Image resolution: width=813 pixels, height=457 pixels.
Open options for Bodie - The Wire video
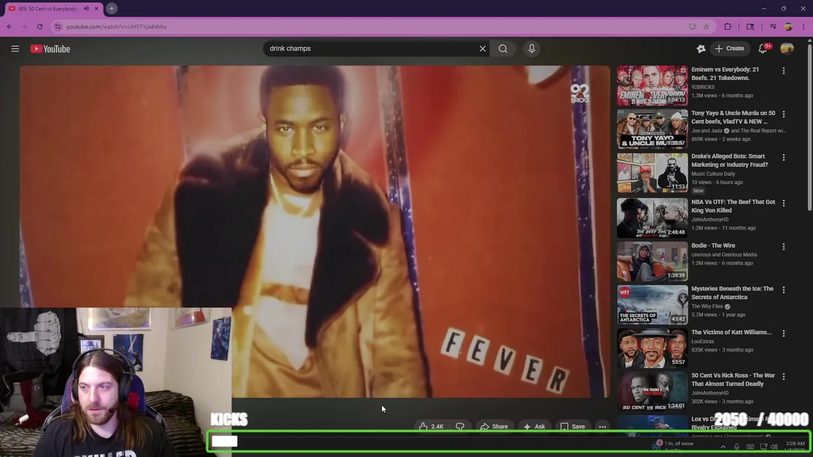click(784, 246)
